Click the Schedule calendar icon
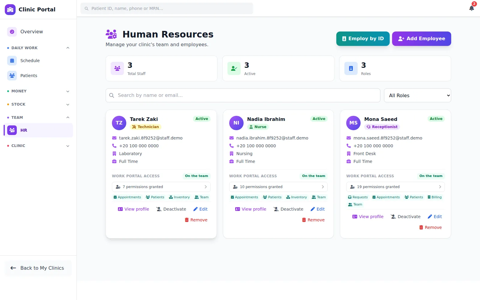The width and height of the screenshot is (480, 300). [12, 61]
